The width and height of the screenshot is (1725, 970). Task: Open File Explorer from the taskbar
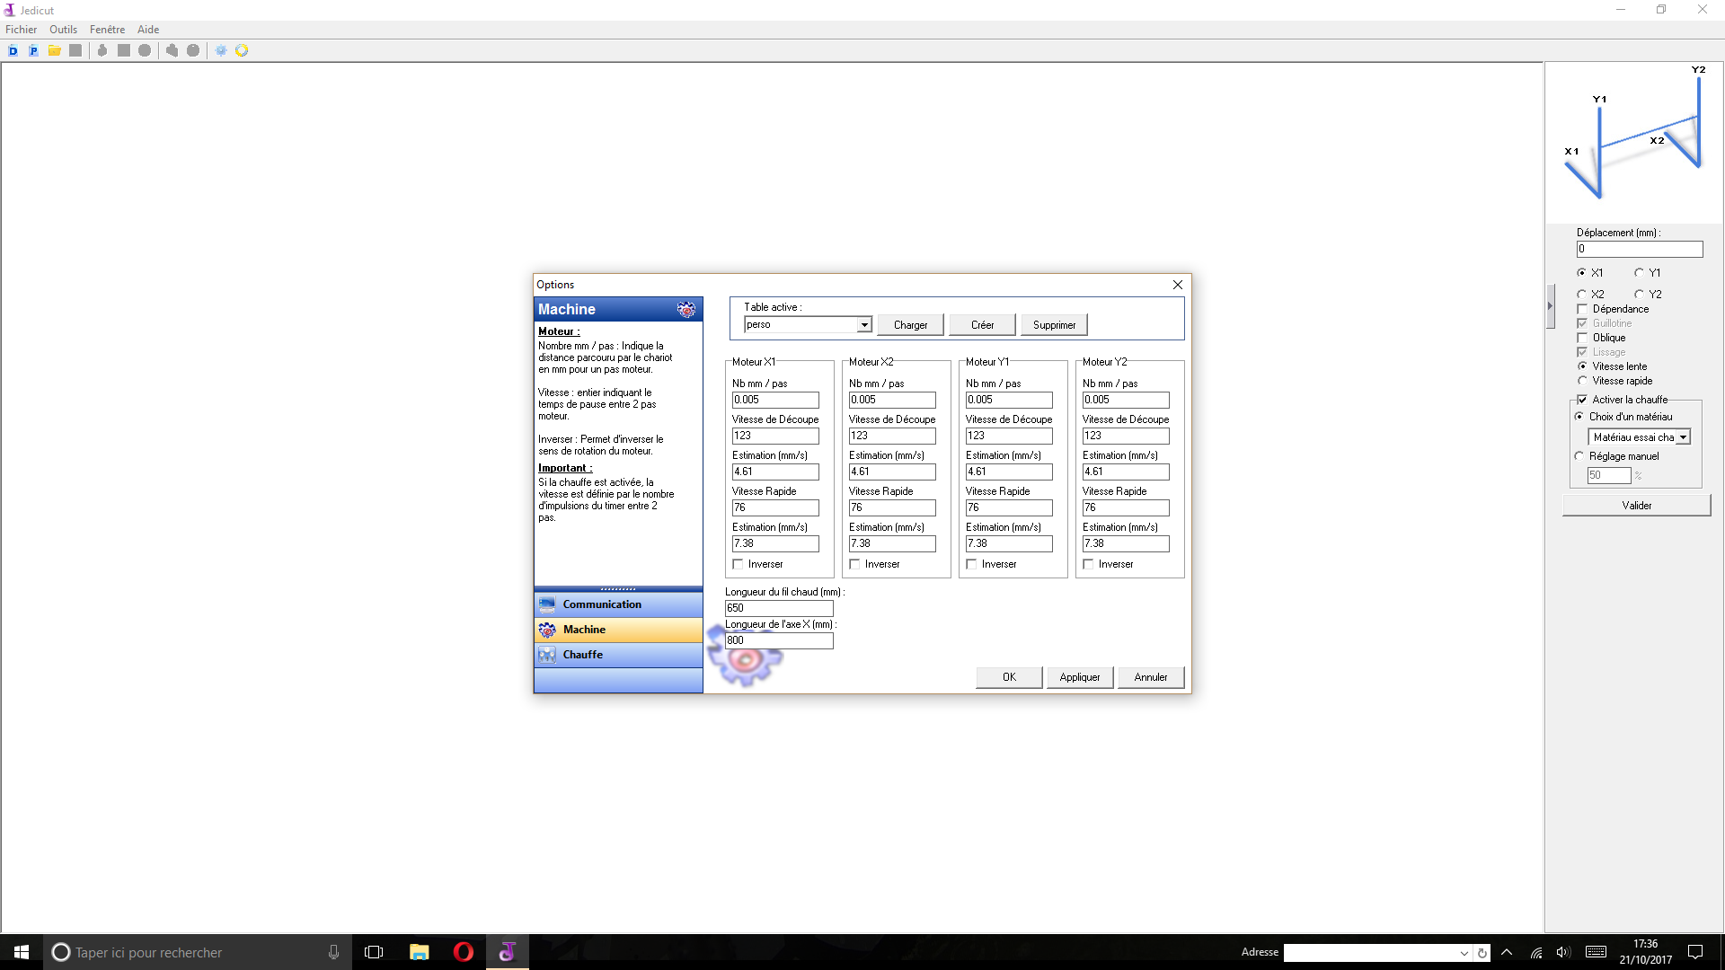[x=420, y=952]
